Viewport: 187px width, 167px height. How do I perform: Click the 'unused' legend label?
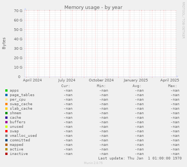[17, 127]
